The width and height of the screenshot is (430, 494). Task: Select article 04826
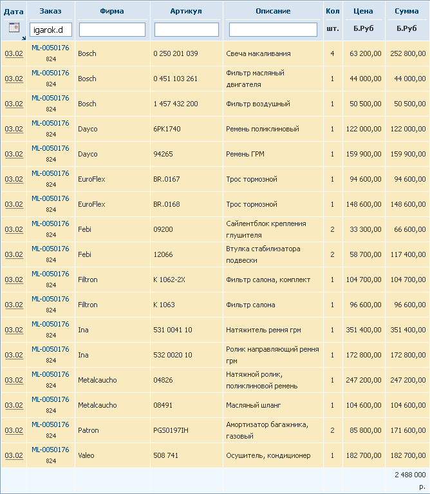(x=163, y=380)
